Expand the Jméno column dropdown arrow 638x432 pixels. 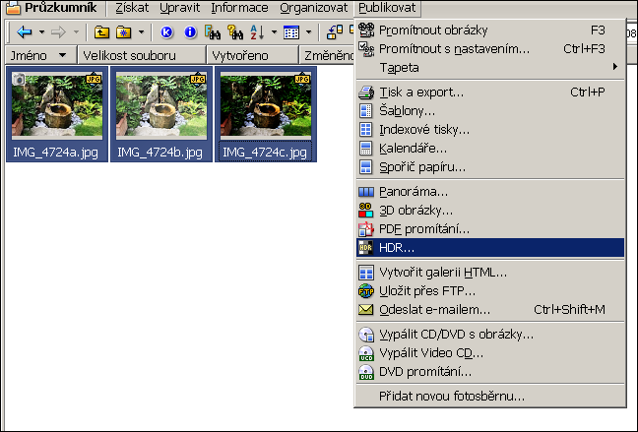coord(62,55)
